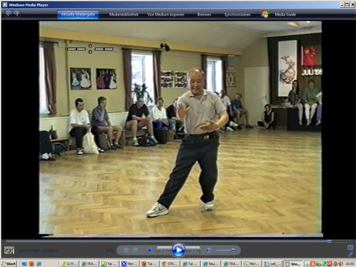Go back with the left arrow button
356x267 pixels.
pos(8,14)
